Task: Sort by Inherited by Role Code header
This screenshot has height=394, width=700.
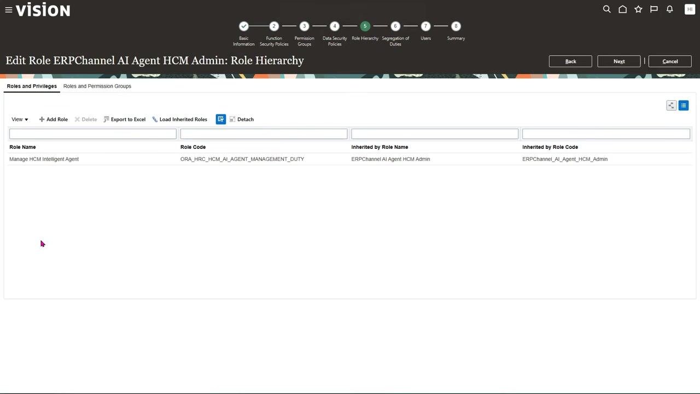Action: [550, 147]
